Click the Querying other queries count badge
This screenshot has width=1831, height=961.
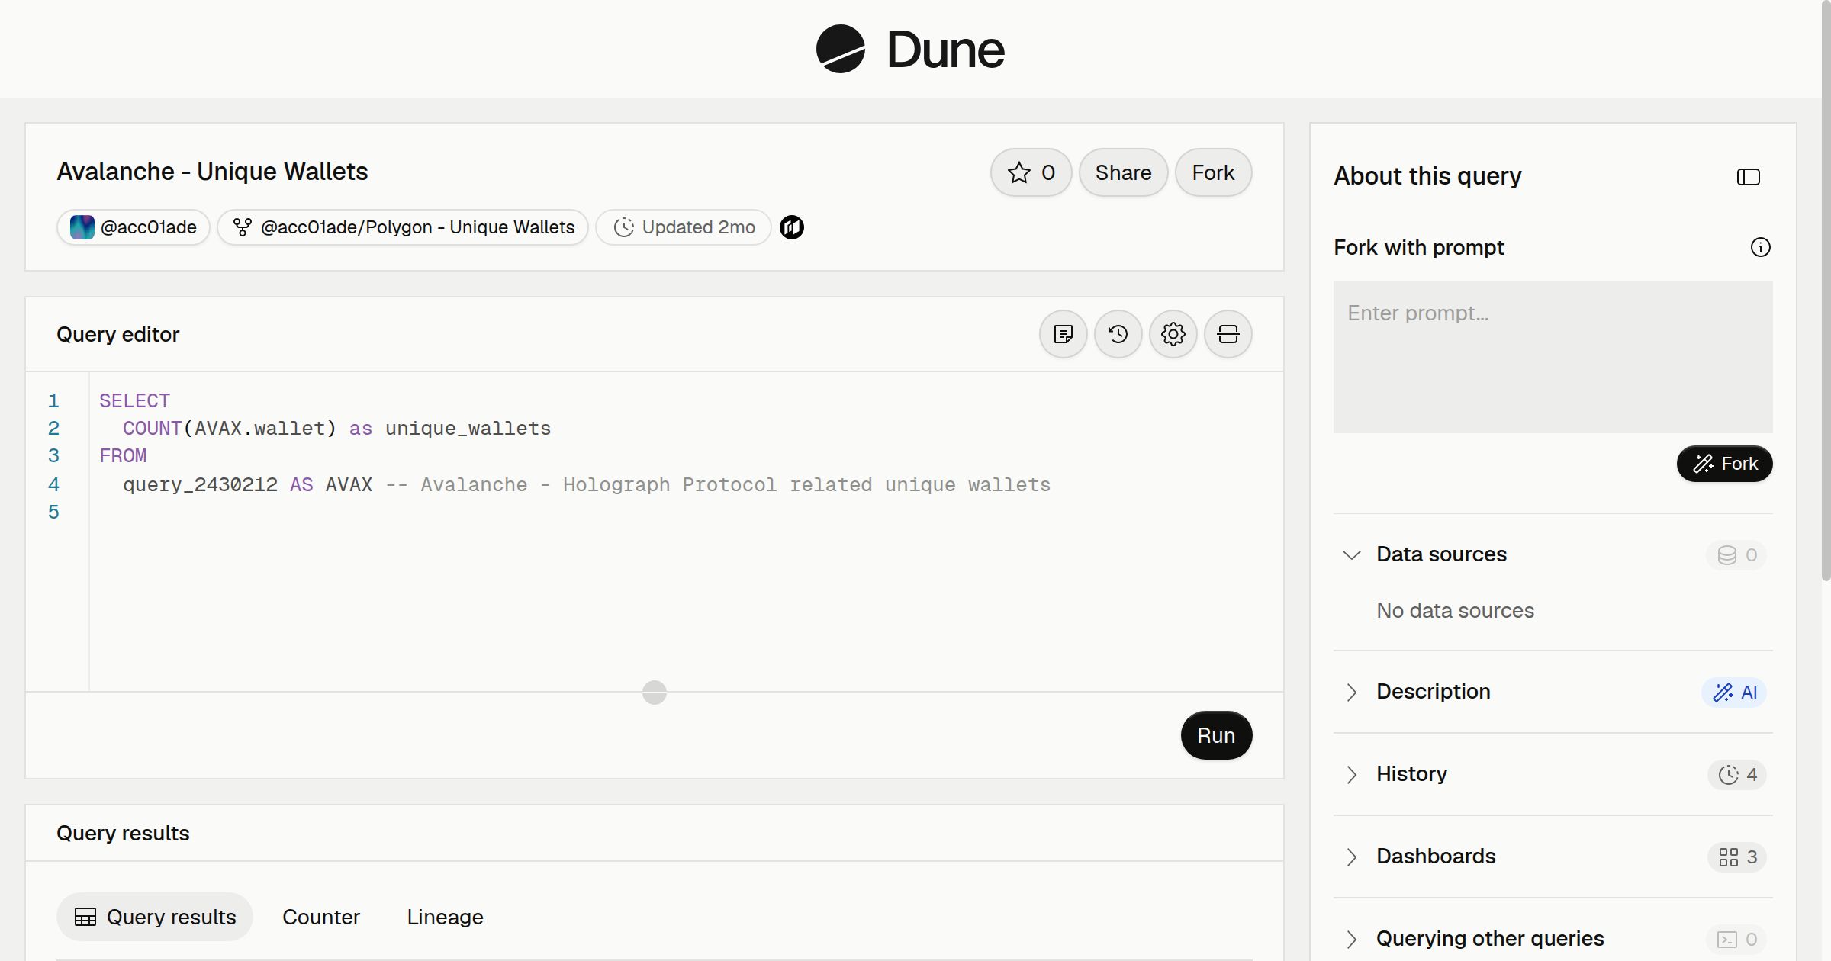[1737, 940]
